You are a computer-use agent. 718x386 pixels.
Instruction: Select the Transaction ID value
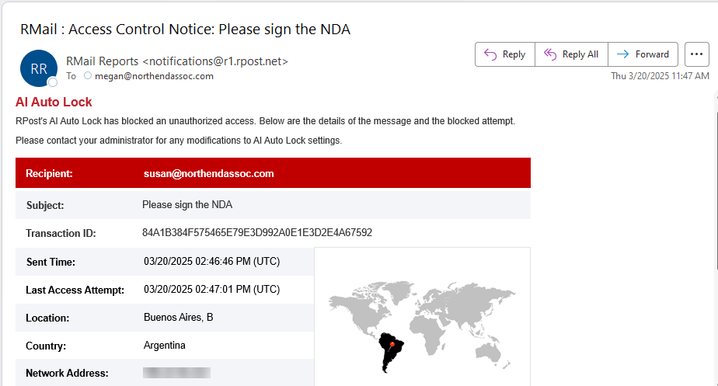(x=257, y=233)
